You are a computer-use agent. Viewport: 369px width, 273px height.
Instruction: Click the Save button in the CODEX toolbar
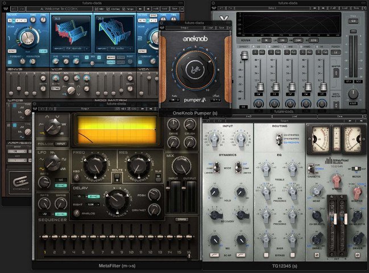click(x=175, y=9)
